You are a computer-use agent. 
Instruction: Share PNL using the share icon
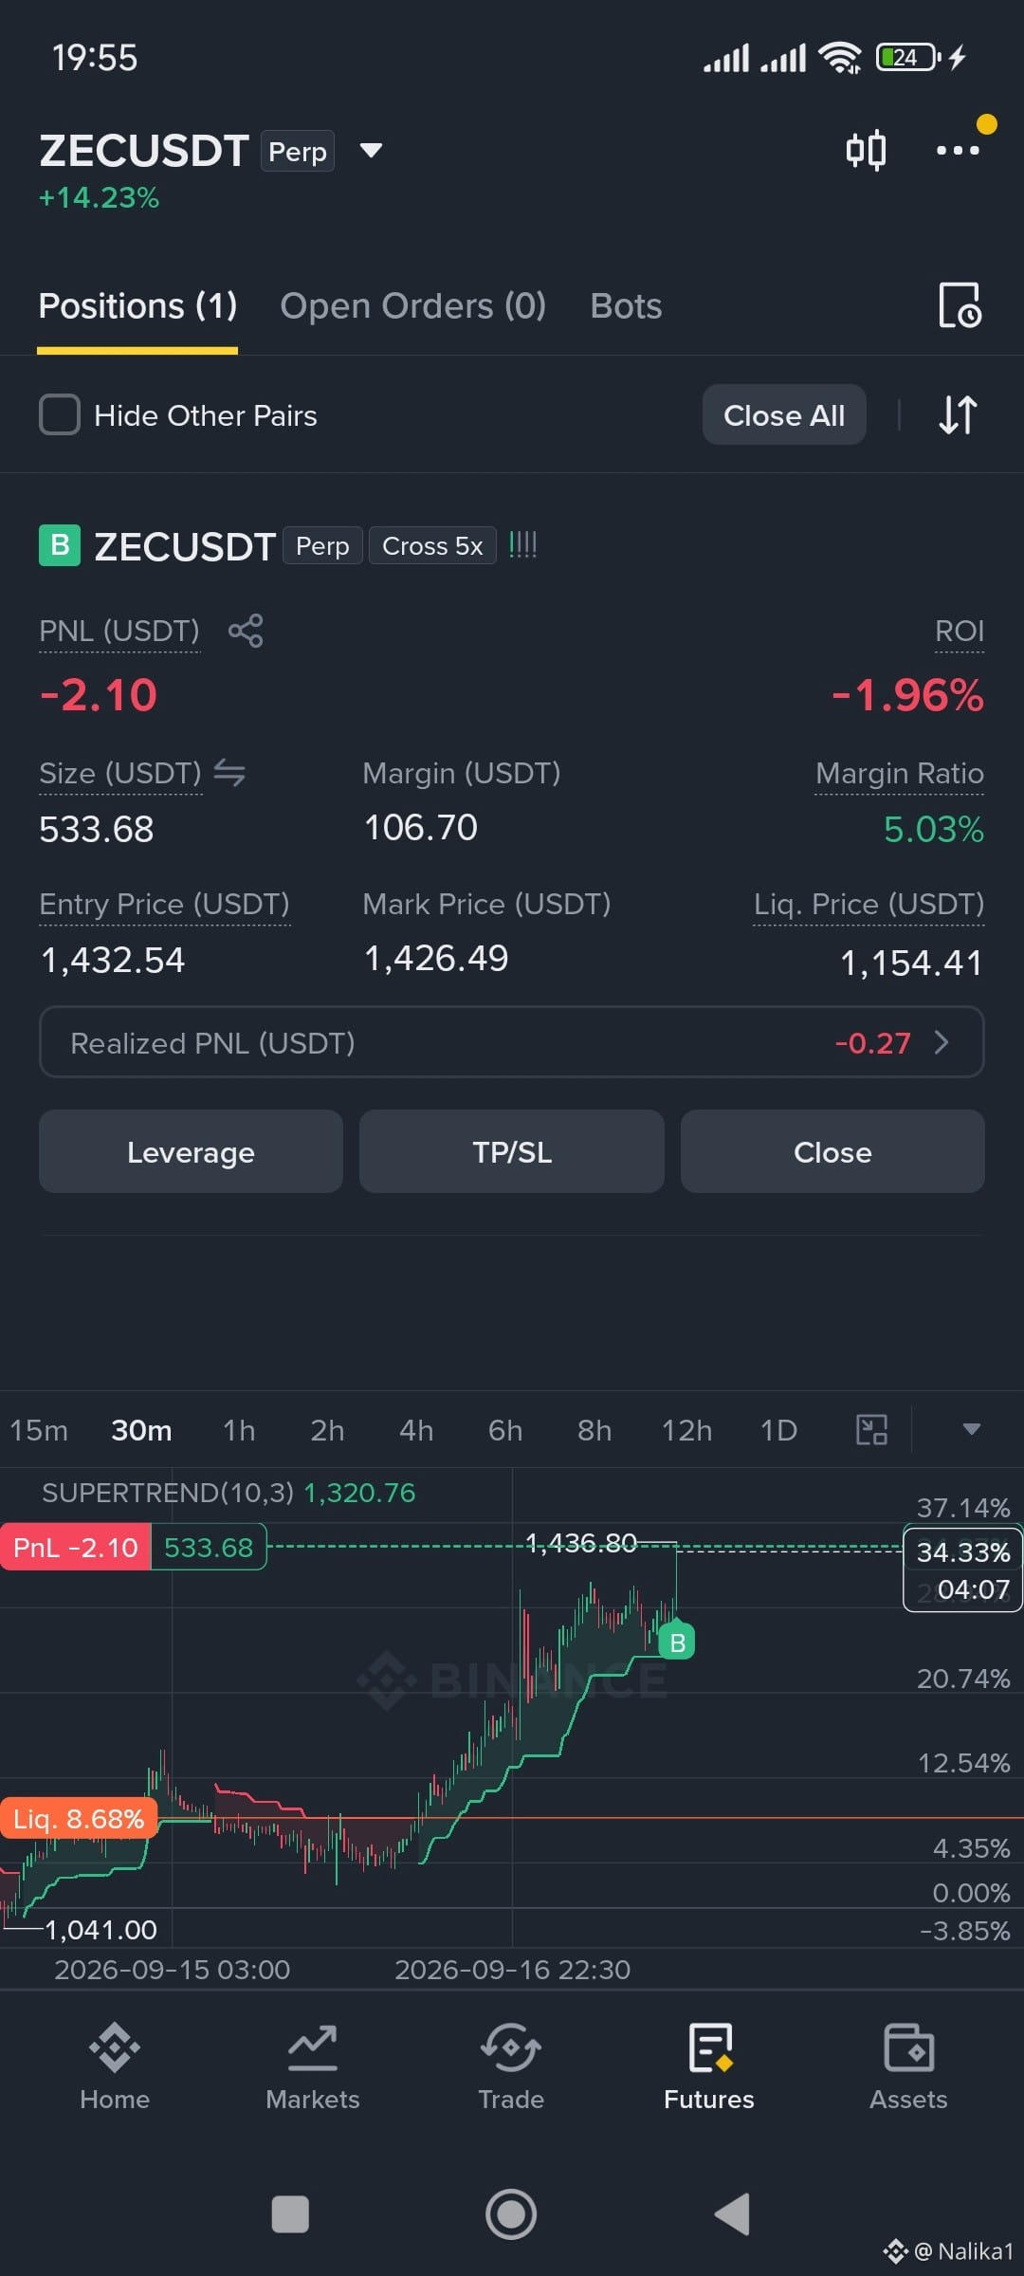[x=246, y=631]
